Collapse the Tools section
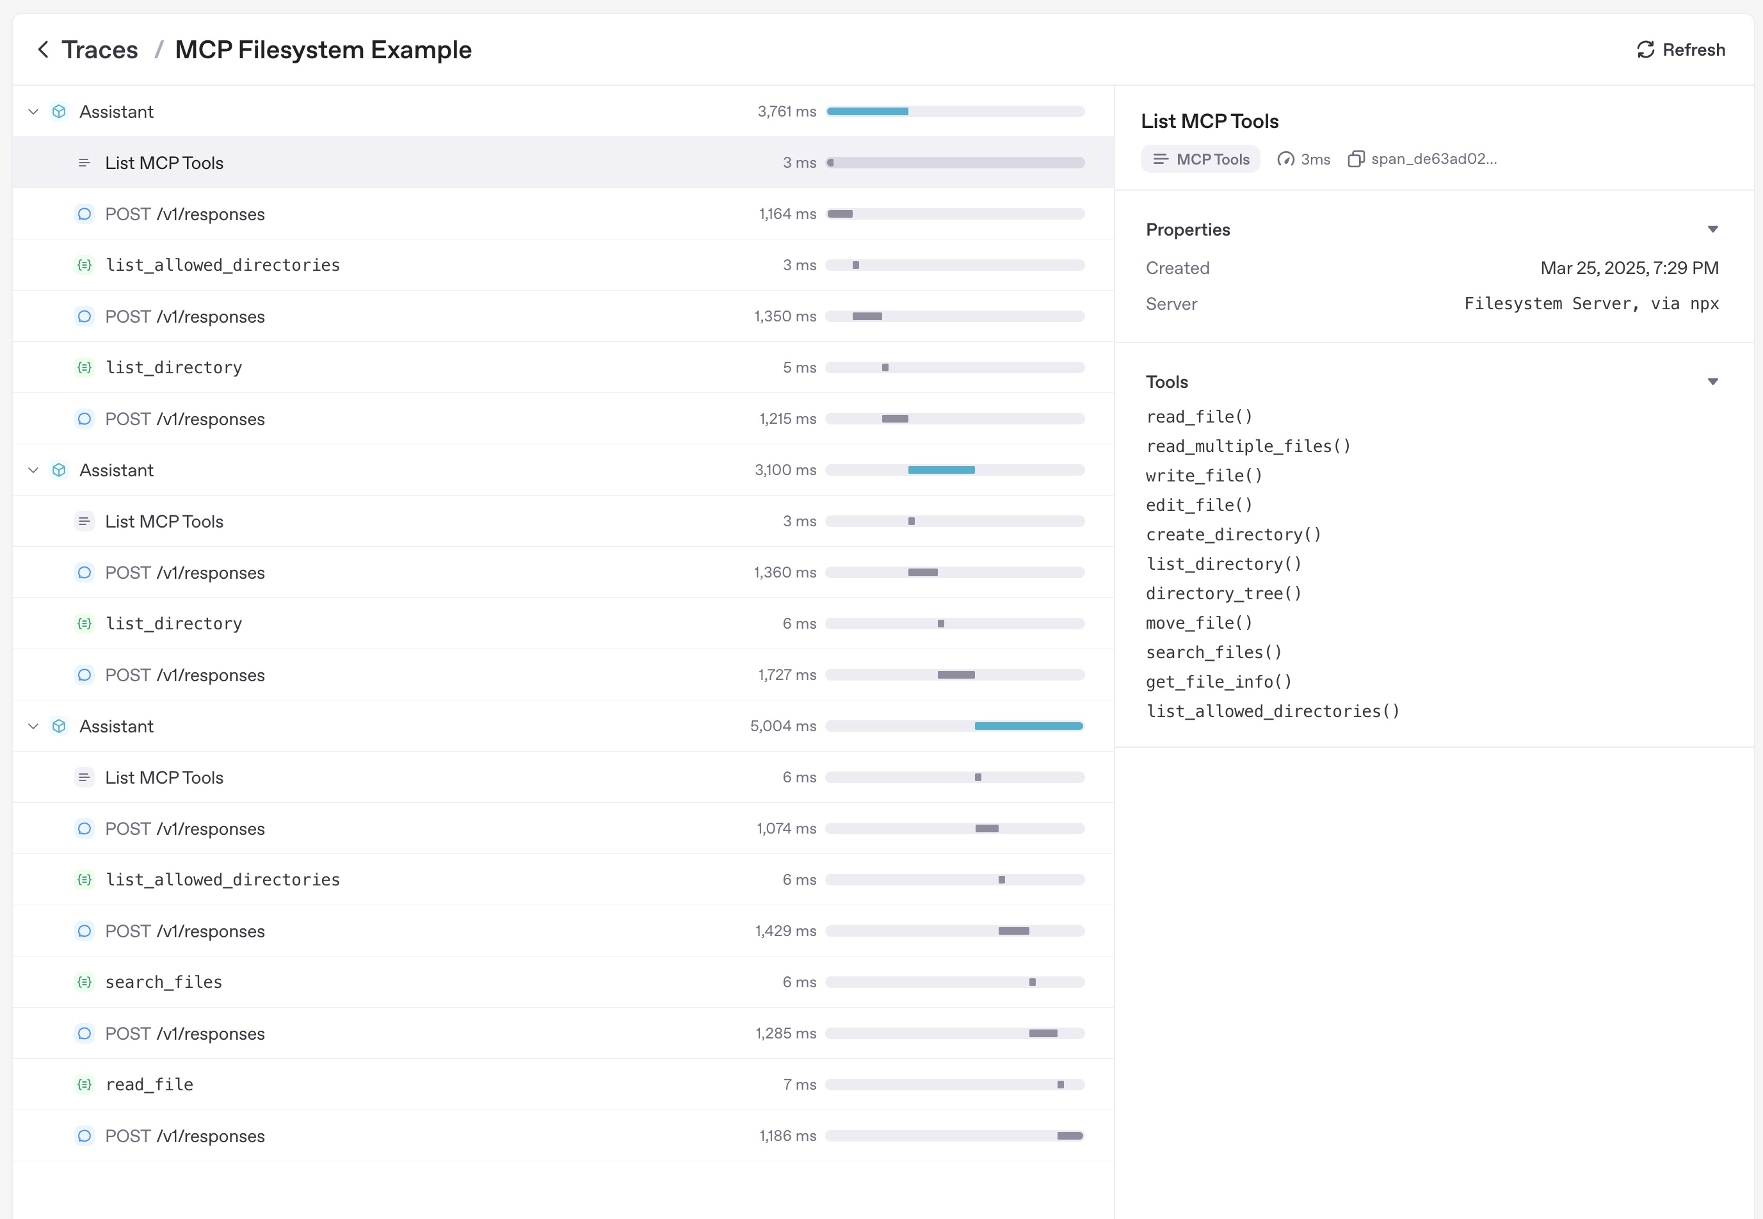This screenshot has width=1763, height=1219. point(1712,381)
